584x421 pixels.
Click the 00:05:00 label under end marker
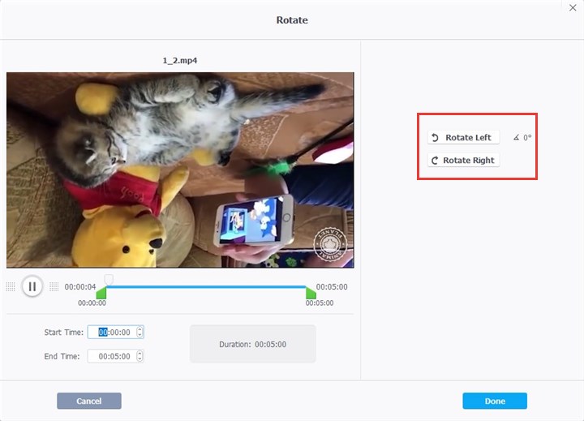click(x=320, y=303)
